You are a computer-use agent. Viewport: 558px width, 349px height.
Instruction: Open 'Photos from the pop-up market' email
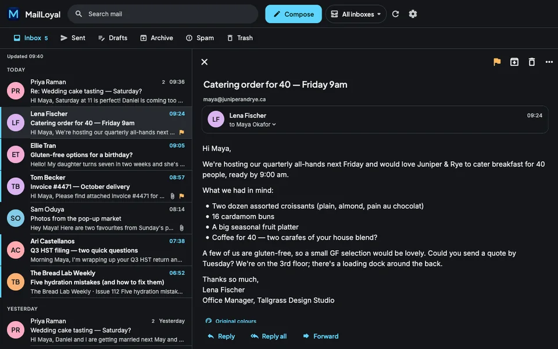[x=96, y=218]
